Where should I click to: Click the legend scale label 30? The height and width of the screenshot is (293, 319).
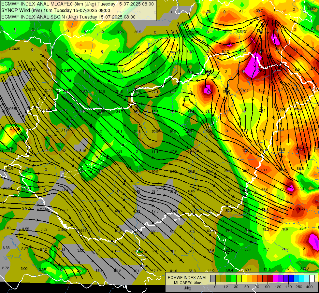236,287
